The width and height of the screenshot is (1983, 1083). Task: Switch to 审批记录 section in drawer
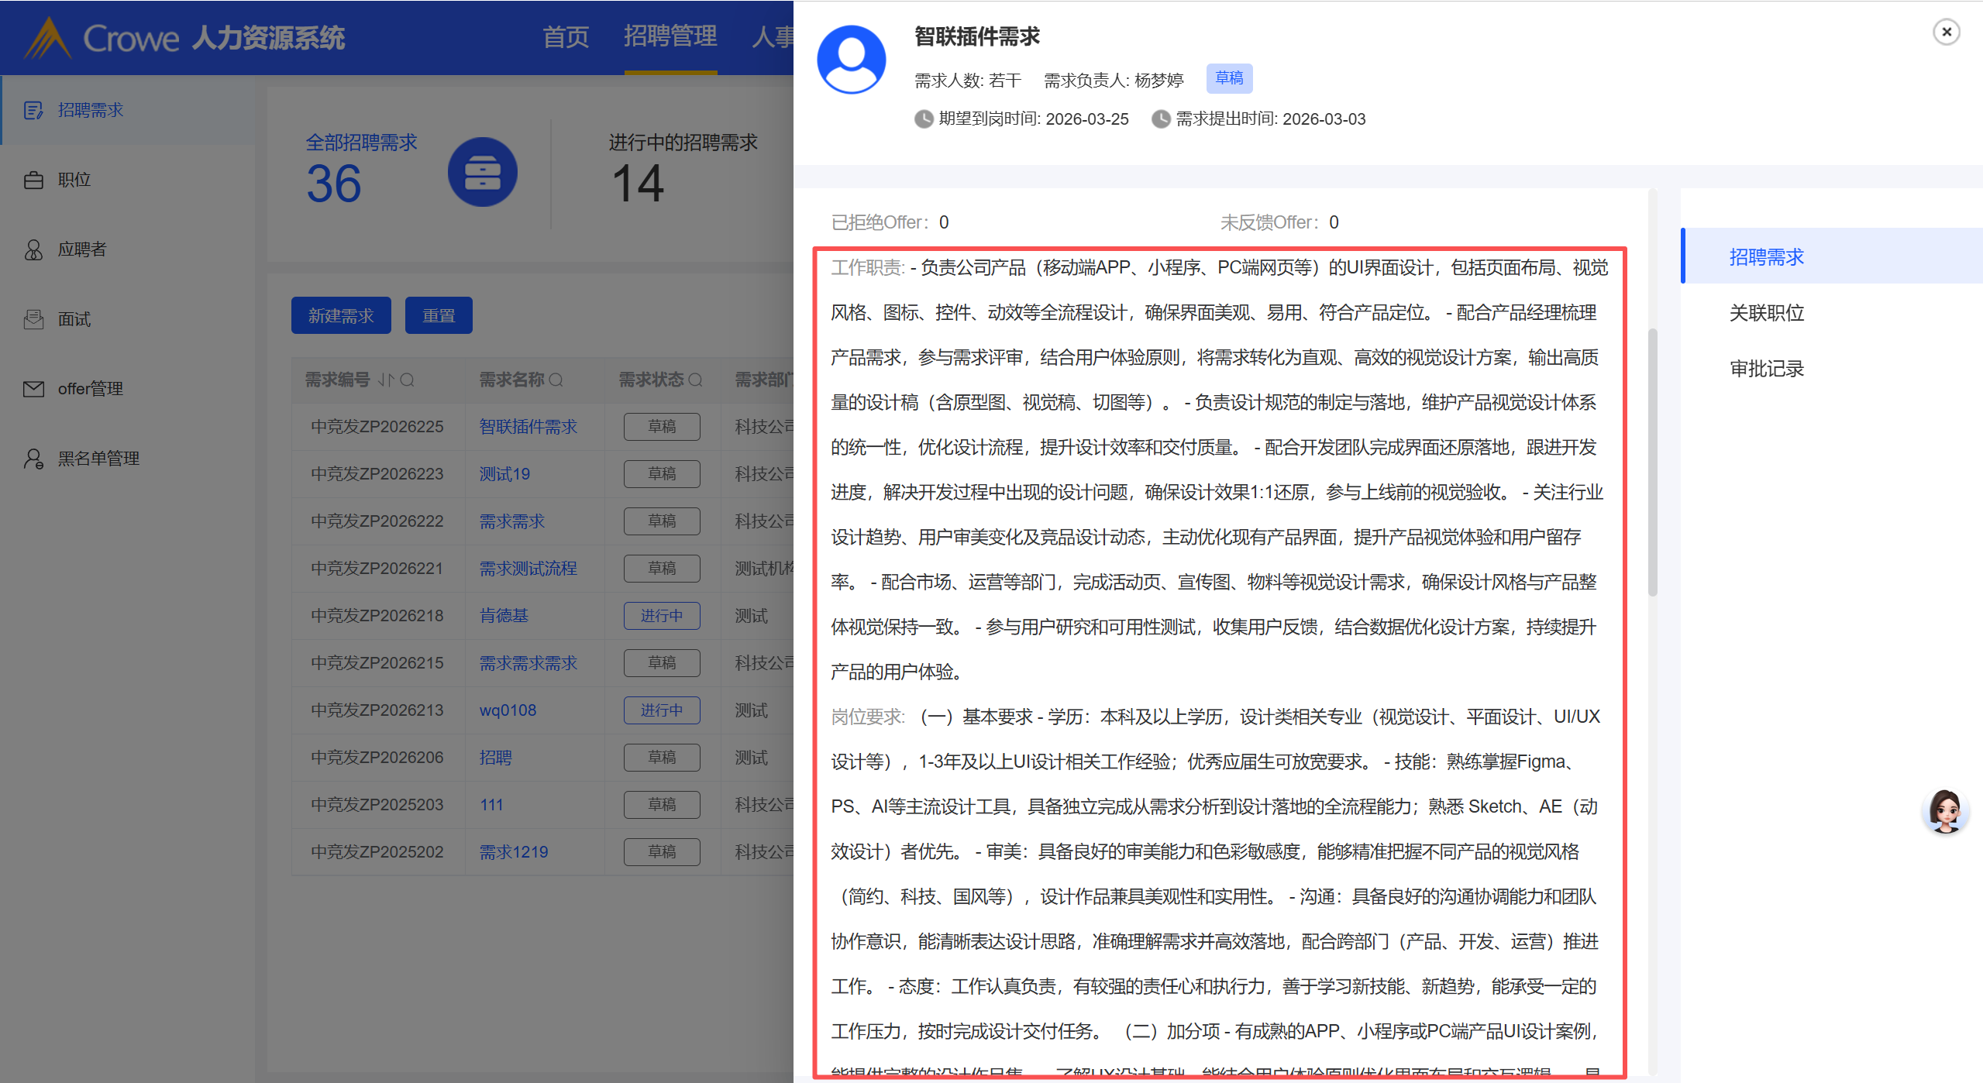coord(1766,369)
